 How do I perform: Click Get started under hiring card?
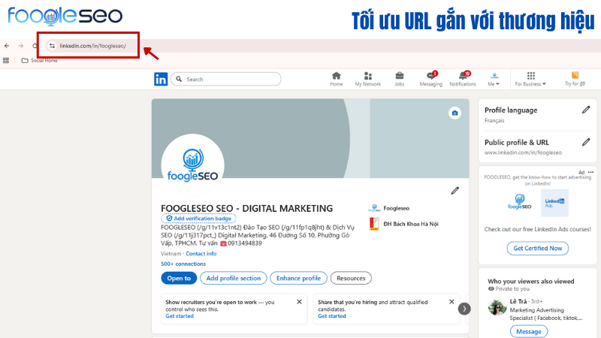coord(332,316)
